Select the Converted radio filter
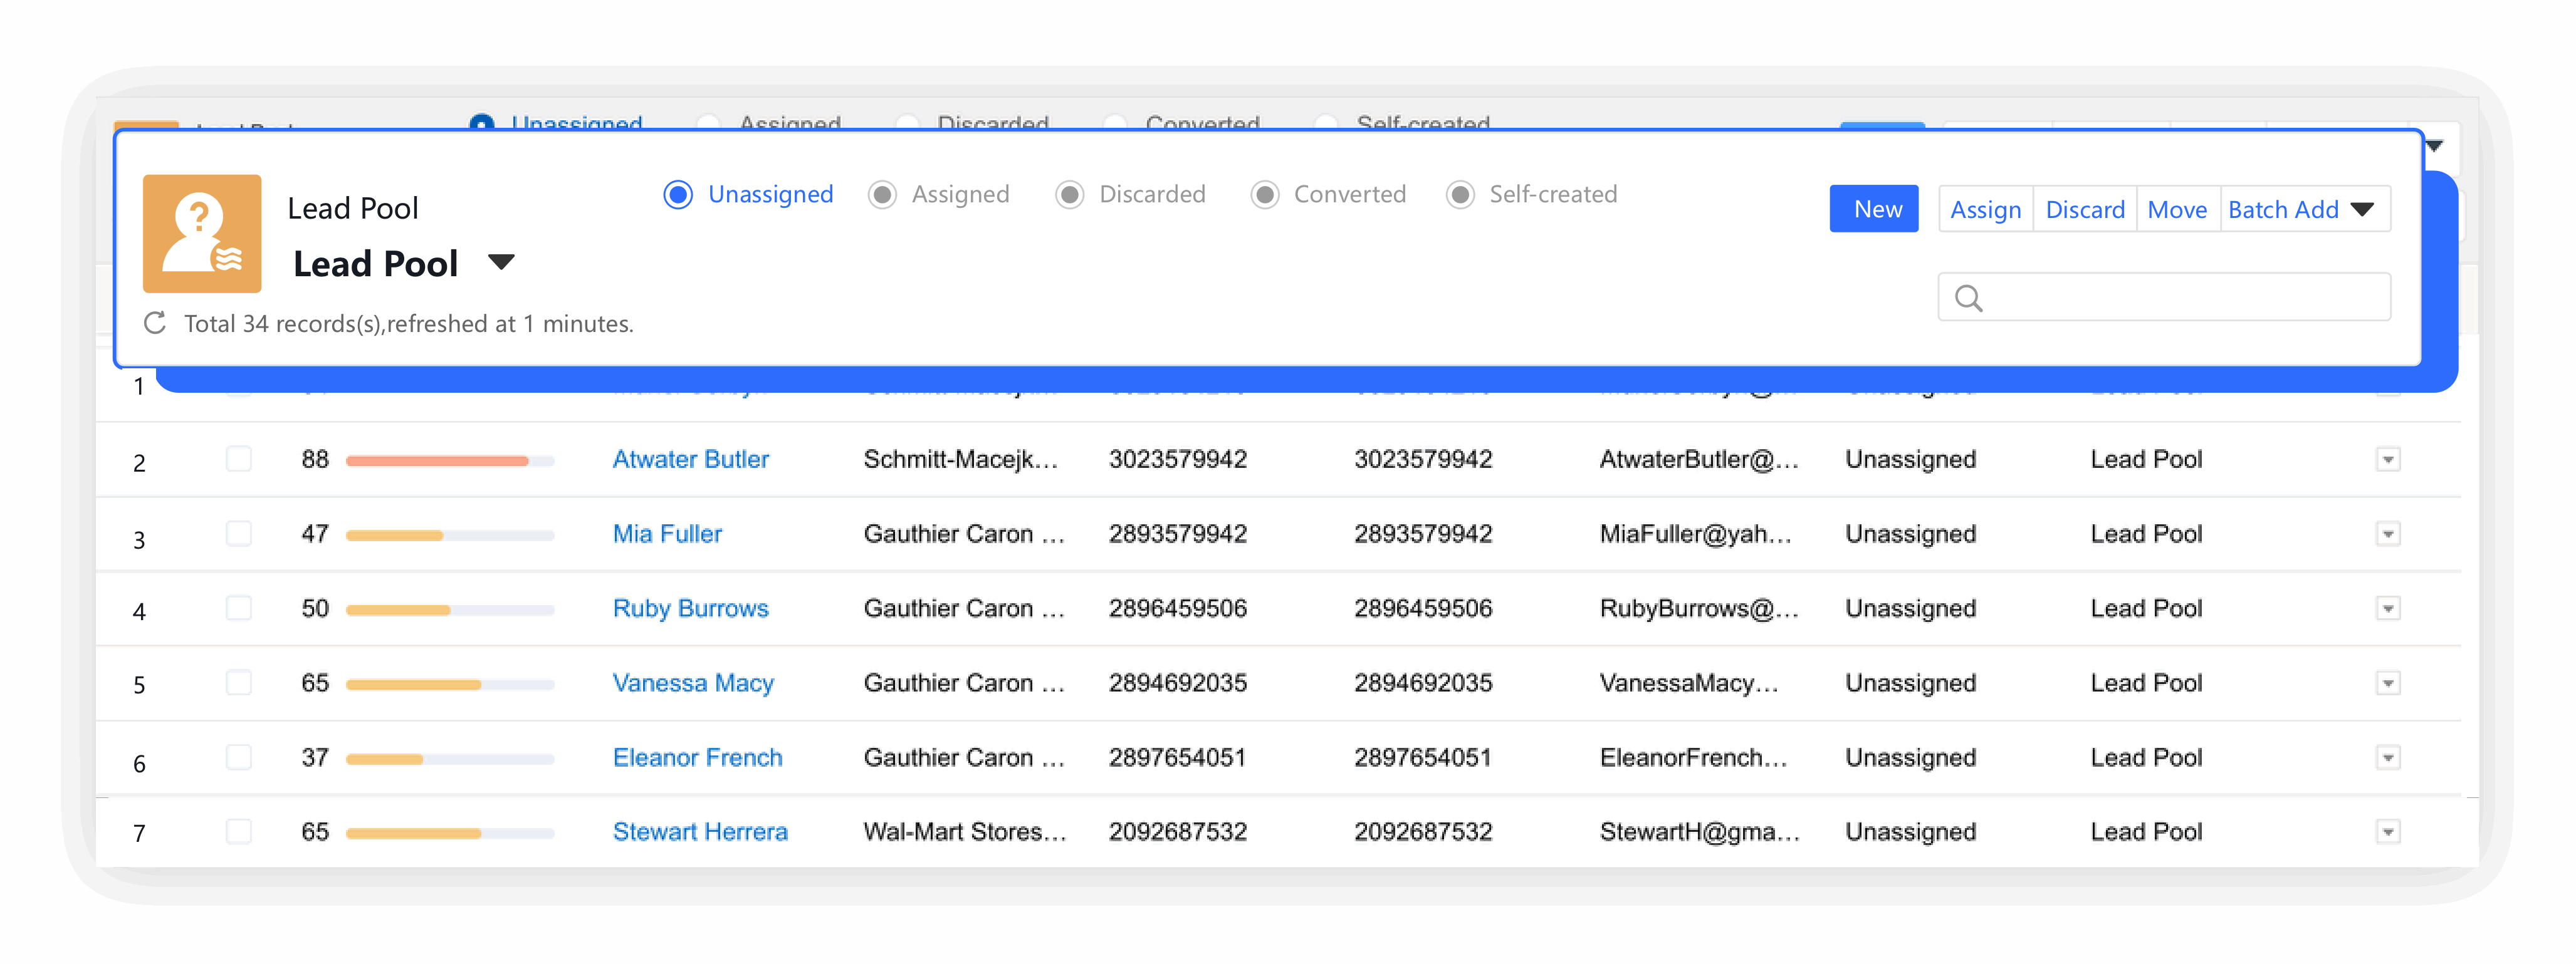 [1264, 194]
